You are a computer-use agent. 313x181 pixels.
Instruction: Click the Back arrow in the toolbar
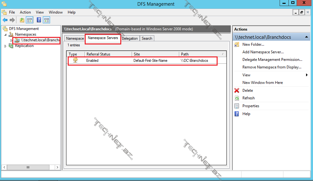click(x=5, y=20)
